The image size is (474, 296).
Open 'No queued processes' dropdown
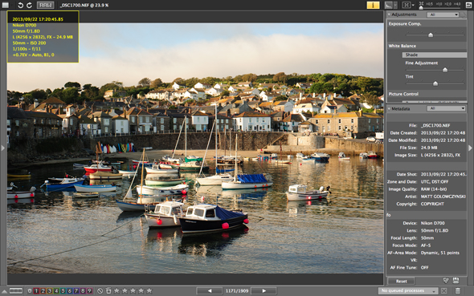[408, 290]
